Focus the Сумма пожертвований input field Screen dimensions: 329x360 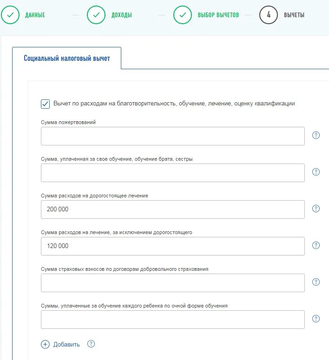click(173, 136)
